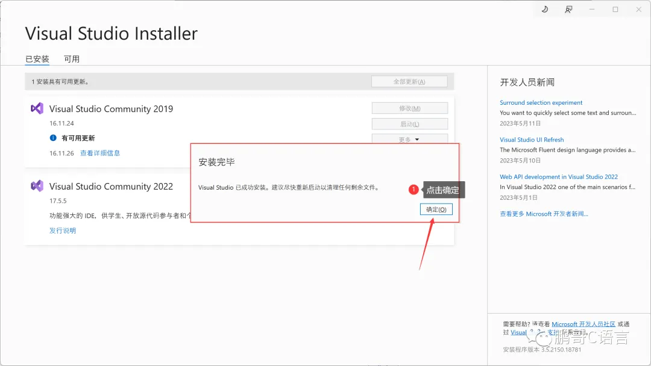Click the 全部更新(A) button
Image resolution: width=651 pixels, height=366 pixels.
click(409, 82)
